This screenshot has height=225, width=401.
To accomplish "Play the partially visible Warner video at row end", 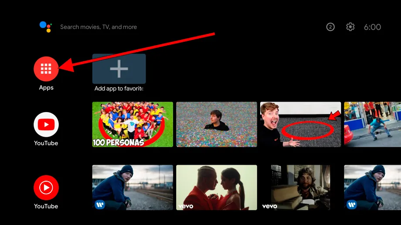I will (372, 188).
